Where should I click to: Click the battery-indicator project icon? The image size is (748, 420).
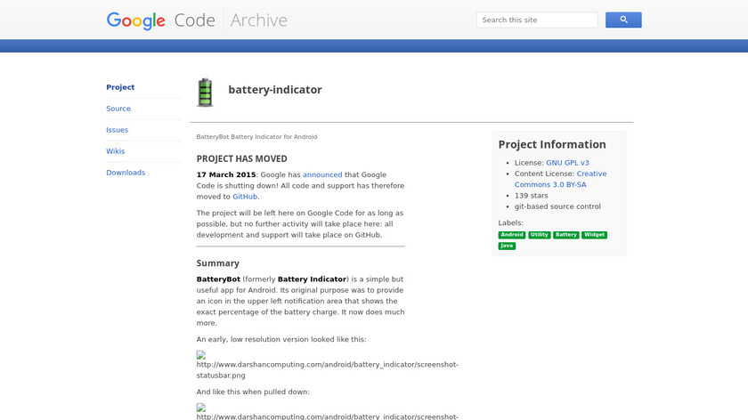205,93
